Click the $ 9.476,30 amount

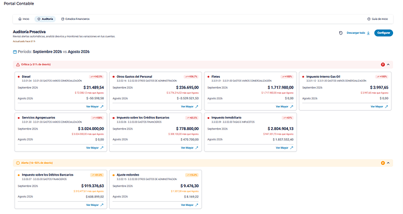[189, 186]
